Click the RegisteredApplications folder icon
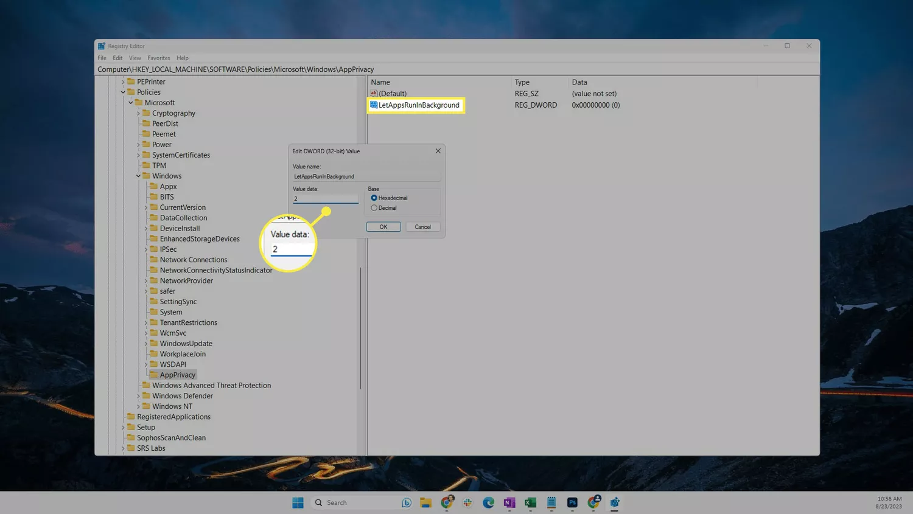Viewport: 913px width, 514px height. point(131,417)
